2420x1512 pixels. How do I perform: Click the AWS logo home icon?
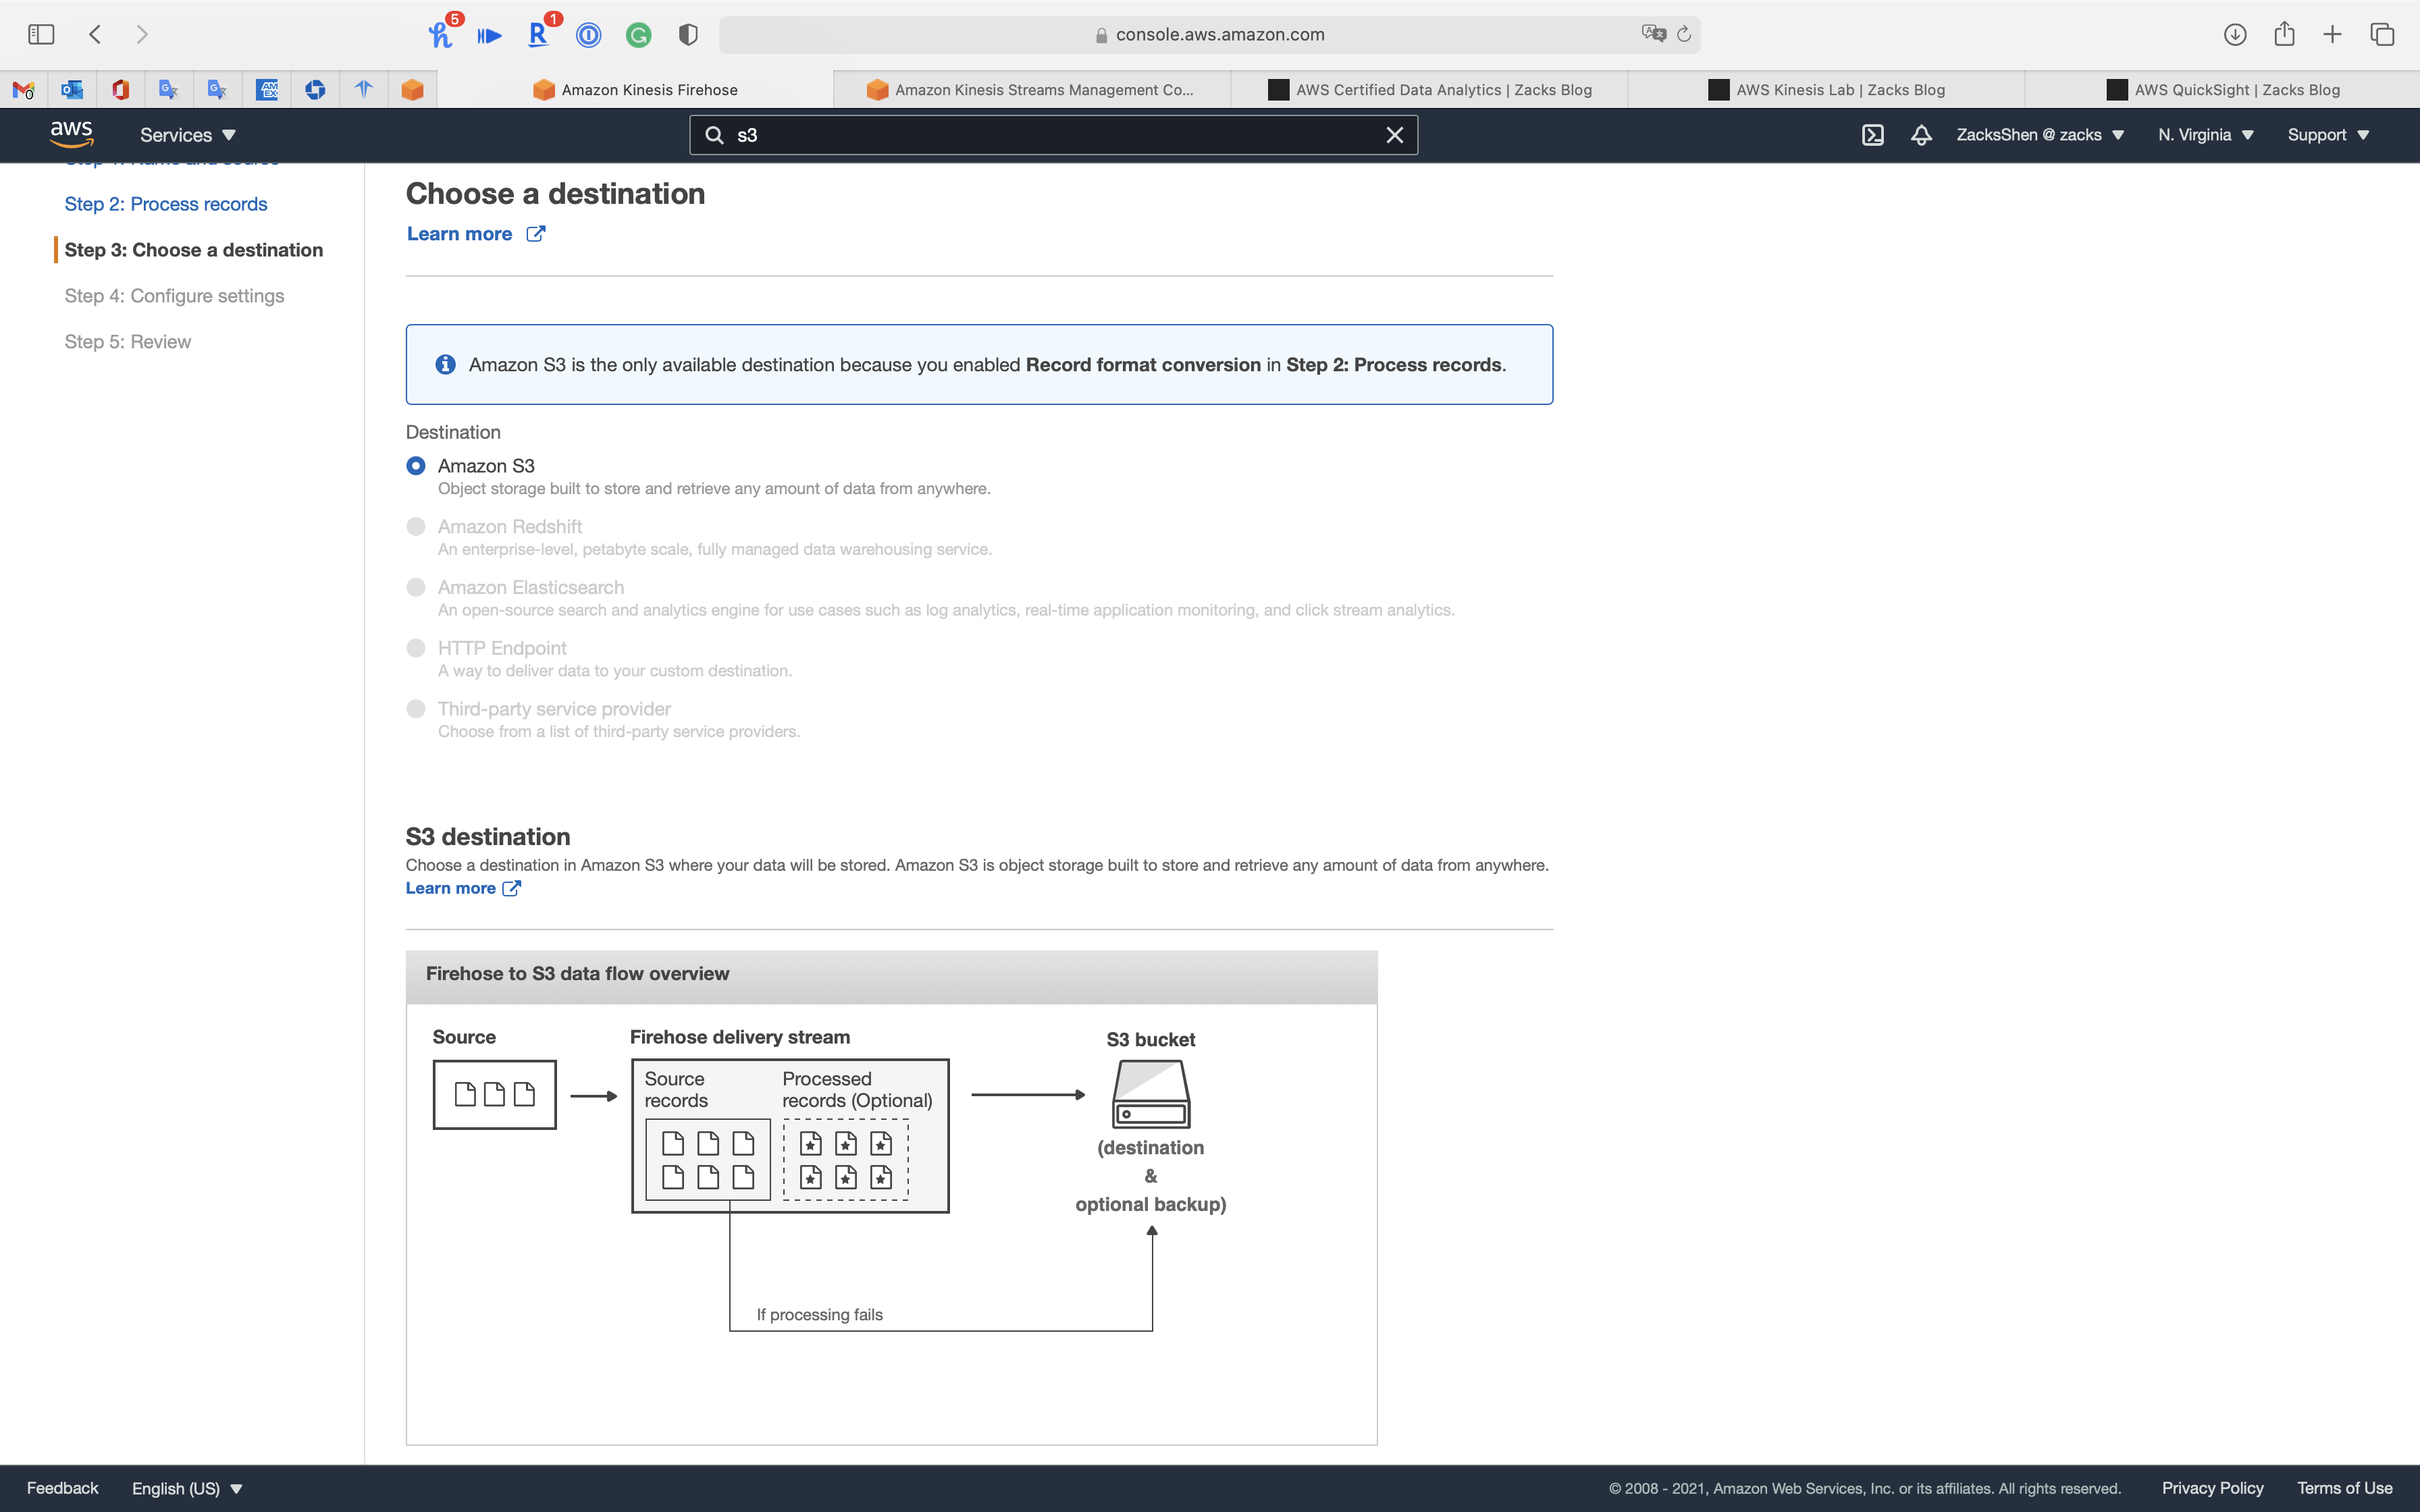(x=71, y=134)
